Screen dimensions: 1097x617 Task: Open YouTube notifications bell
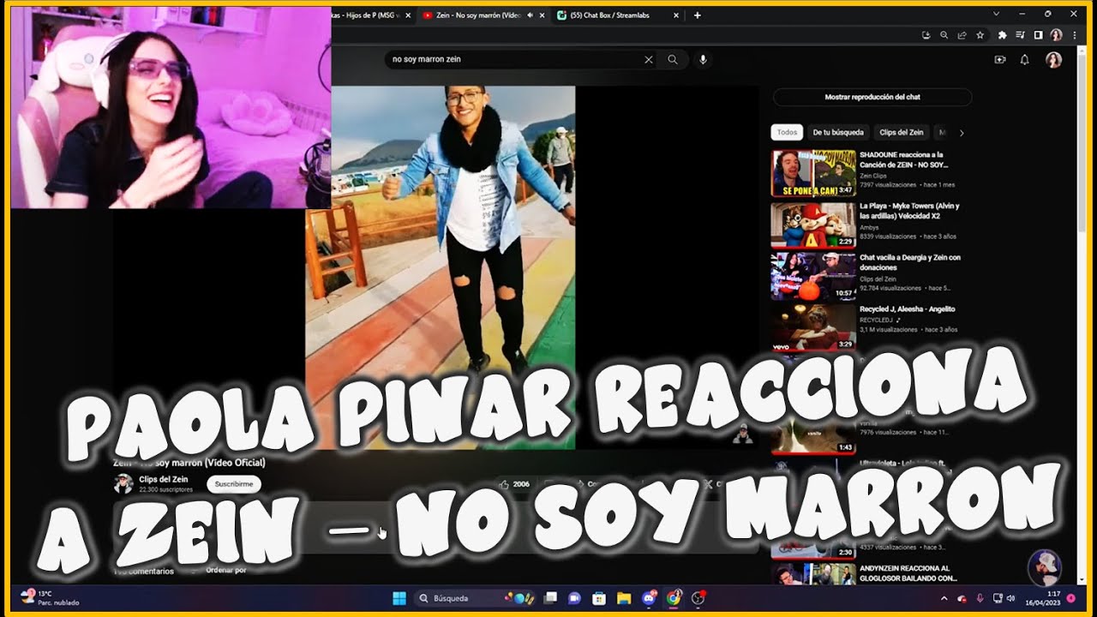[1024, 59]
